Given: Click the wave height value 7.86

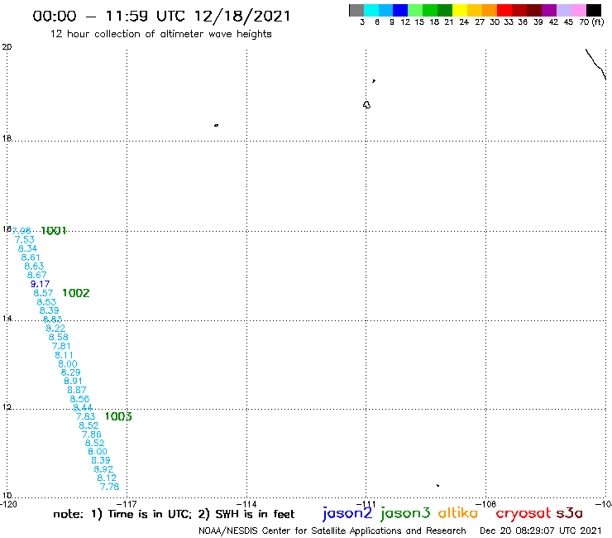Looking at the screenshot, I should click(92, 435).
